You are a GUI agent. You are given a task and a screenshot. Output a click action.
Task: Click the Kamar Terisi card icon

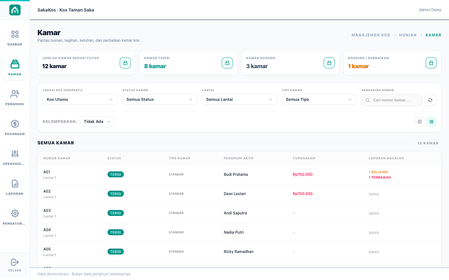point(227,63)
